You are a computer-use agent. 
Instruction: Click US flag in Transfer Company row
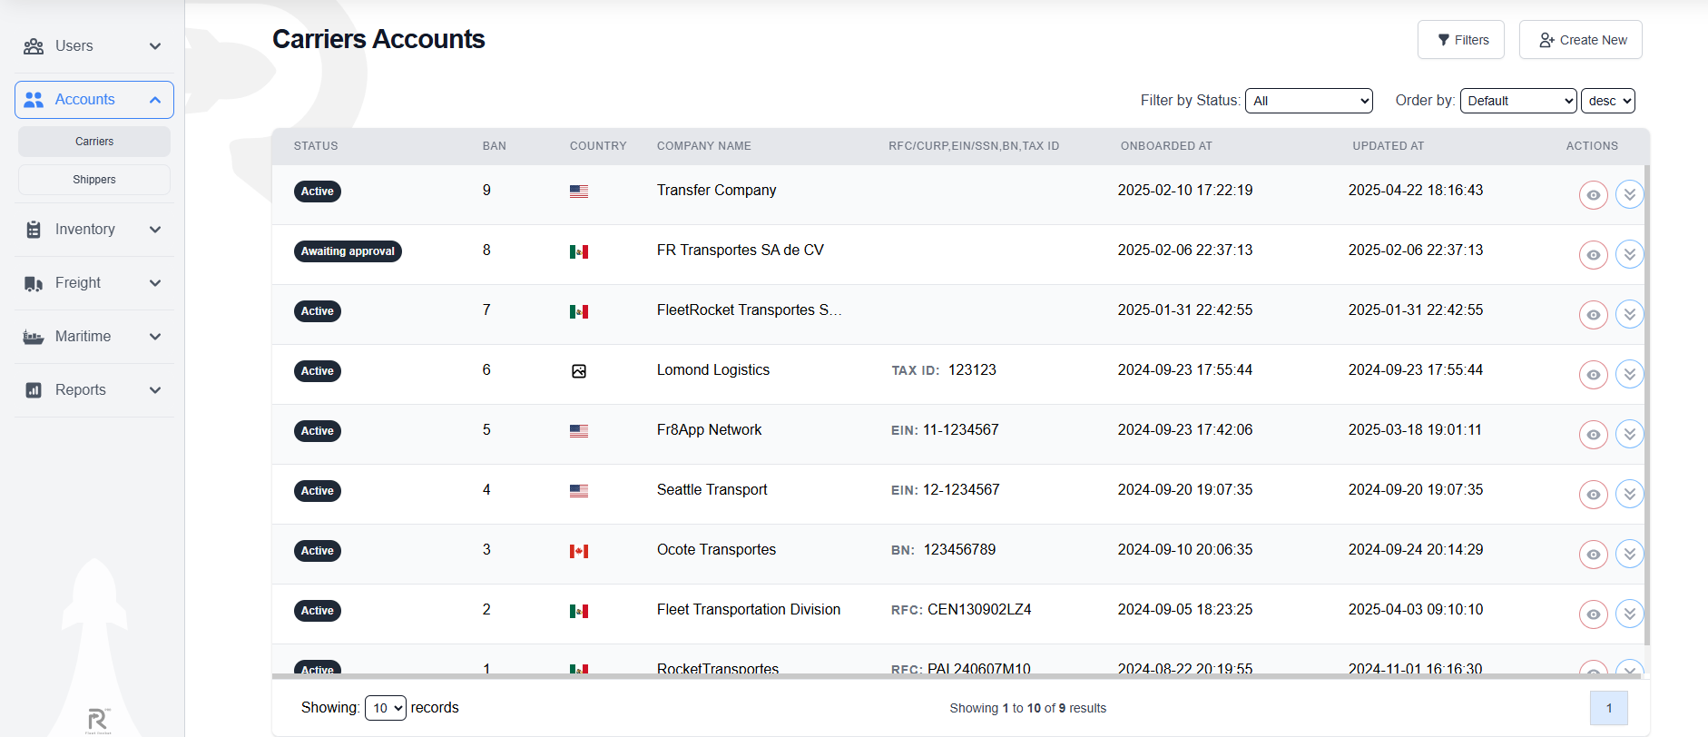(x=579, y=192)
